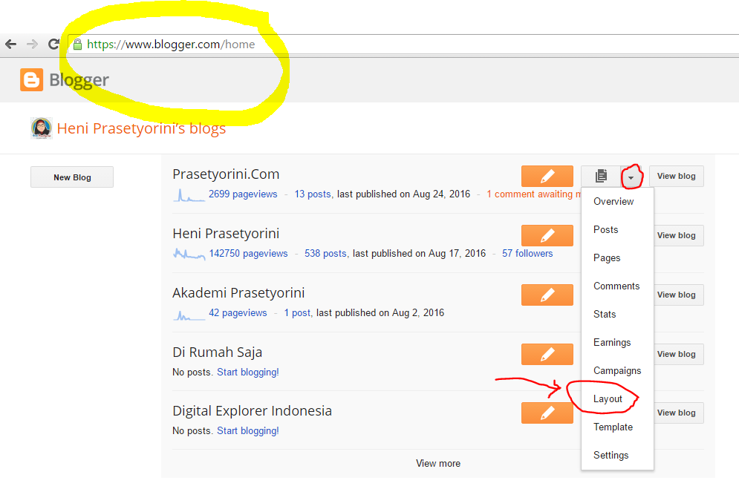This screenshot has height=489, width=739.
Task: Open the Prasetyorini.Com blog title
Action: coord(226,174)
